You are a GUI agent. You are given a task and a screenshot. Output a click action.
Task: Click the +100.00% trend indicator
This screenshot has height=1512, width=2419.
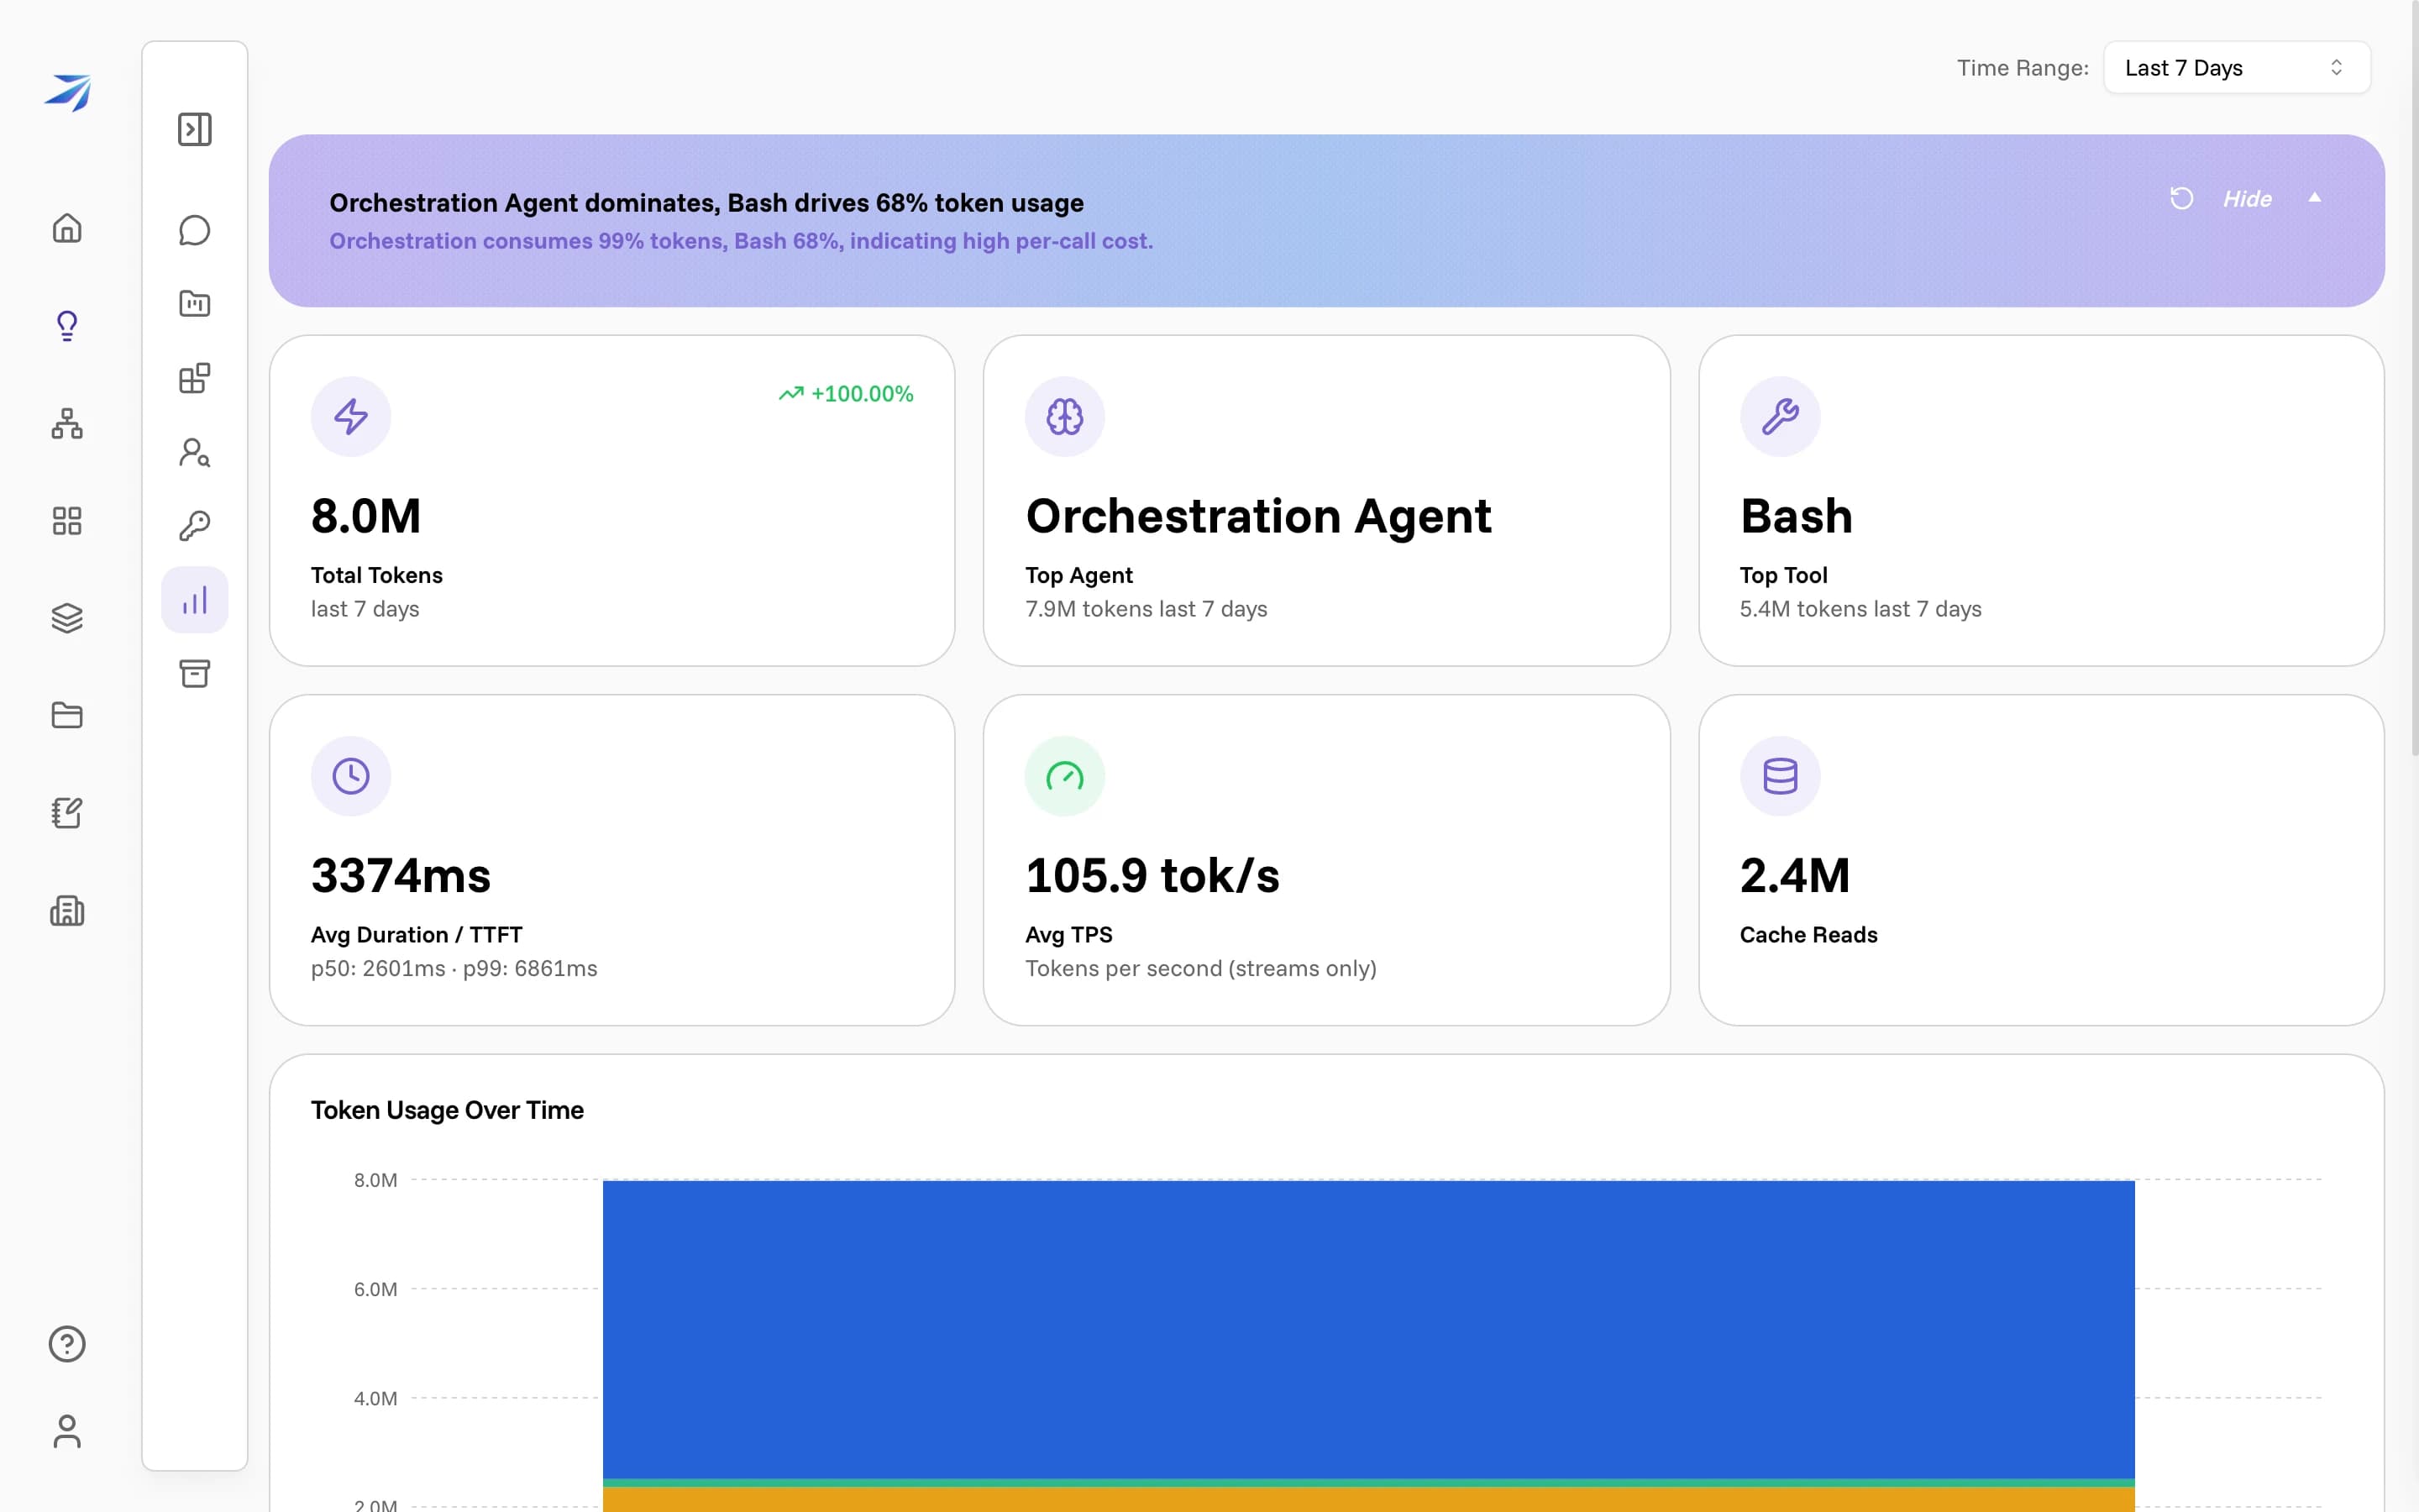pyautogui.click(x=846, y=394)
